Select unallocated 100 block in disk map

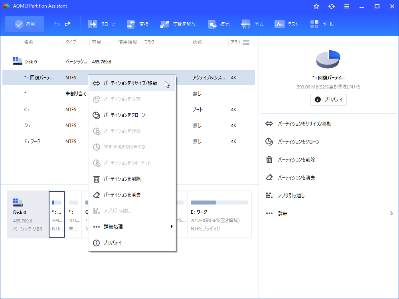[x=73, y=214]
